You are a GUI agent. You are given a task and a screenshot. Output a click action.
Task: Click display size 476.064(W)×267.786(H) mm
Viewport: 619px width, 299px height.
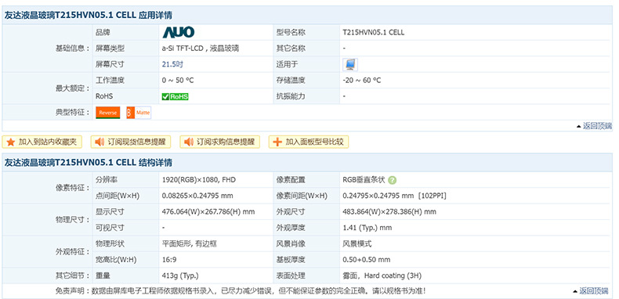coord(208,212)
